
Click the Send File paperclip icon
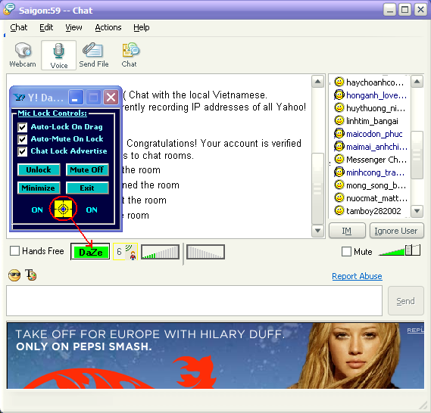pyautogui.click(x=93, y=50)
